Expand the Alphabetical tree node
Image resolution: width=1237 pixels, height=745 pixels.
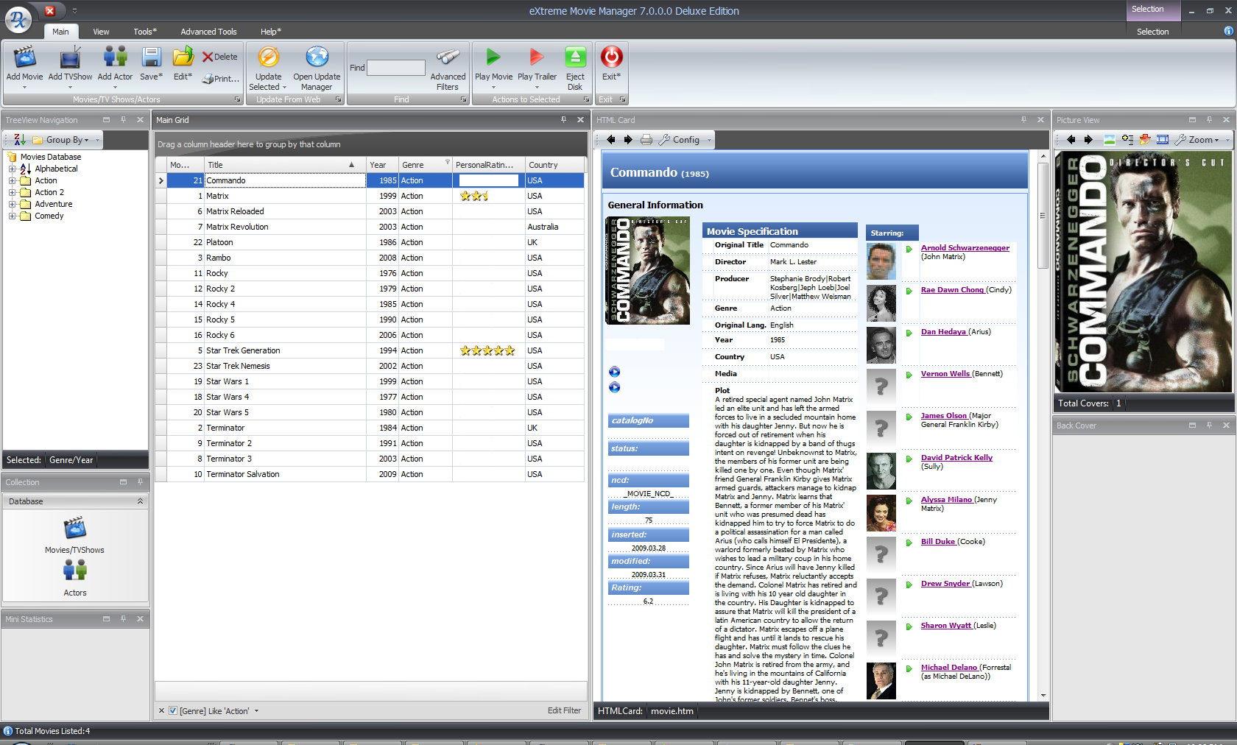[12, 169]
